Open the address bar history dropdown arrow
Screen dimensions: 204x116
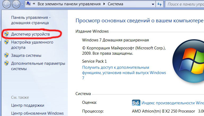click(x=153, y=4)
